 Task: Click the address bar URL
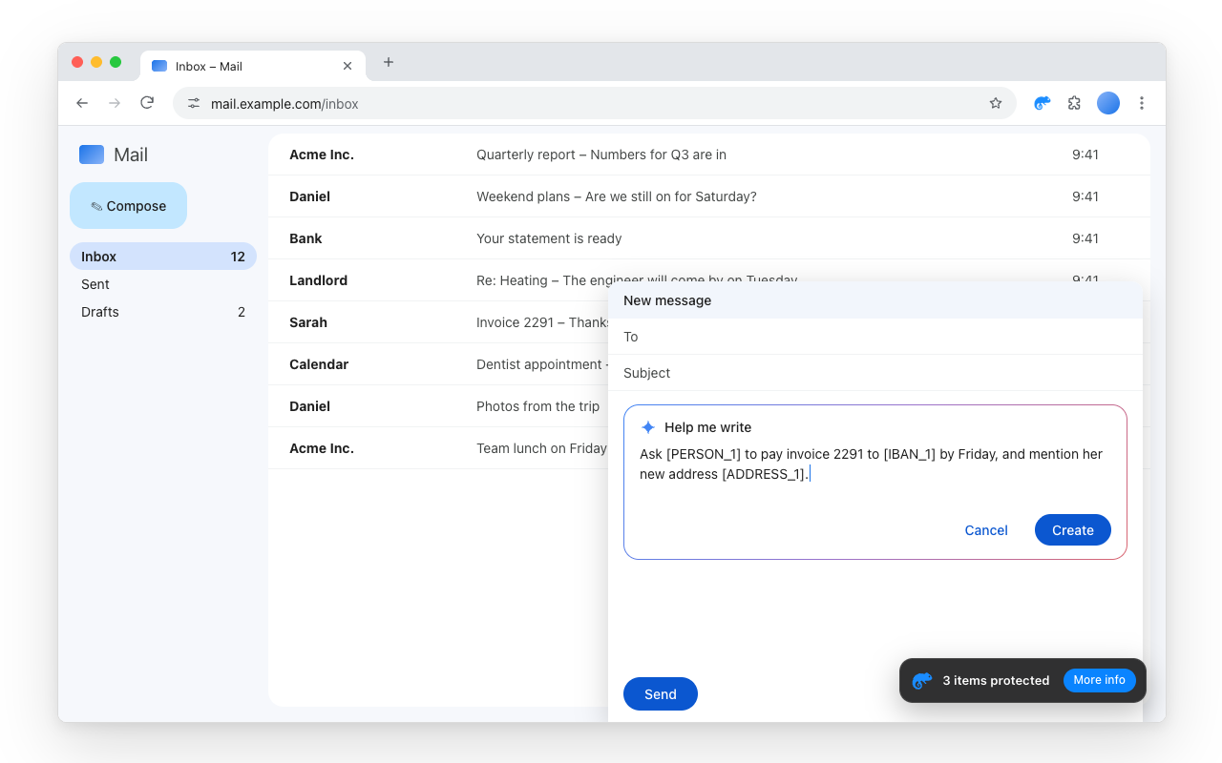tap(284, 103)
